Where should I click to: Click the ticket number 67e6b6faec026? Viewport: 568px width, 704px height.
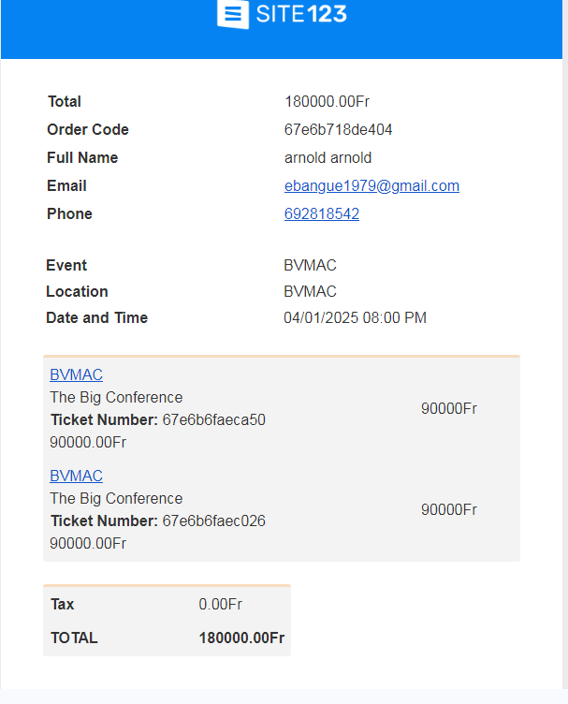214,521
